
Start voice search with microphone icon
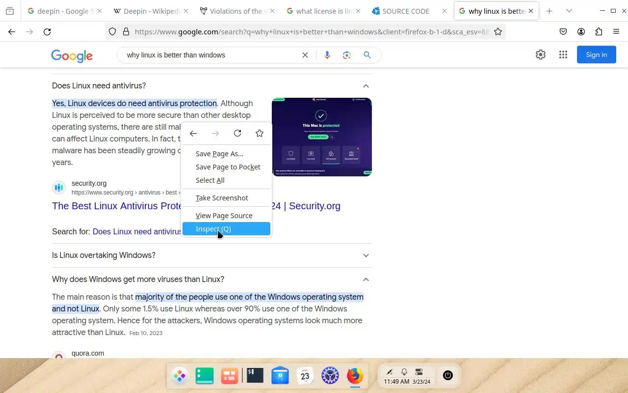click(327, 55)
